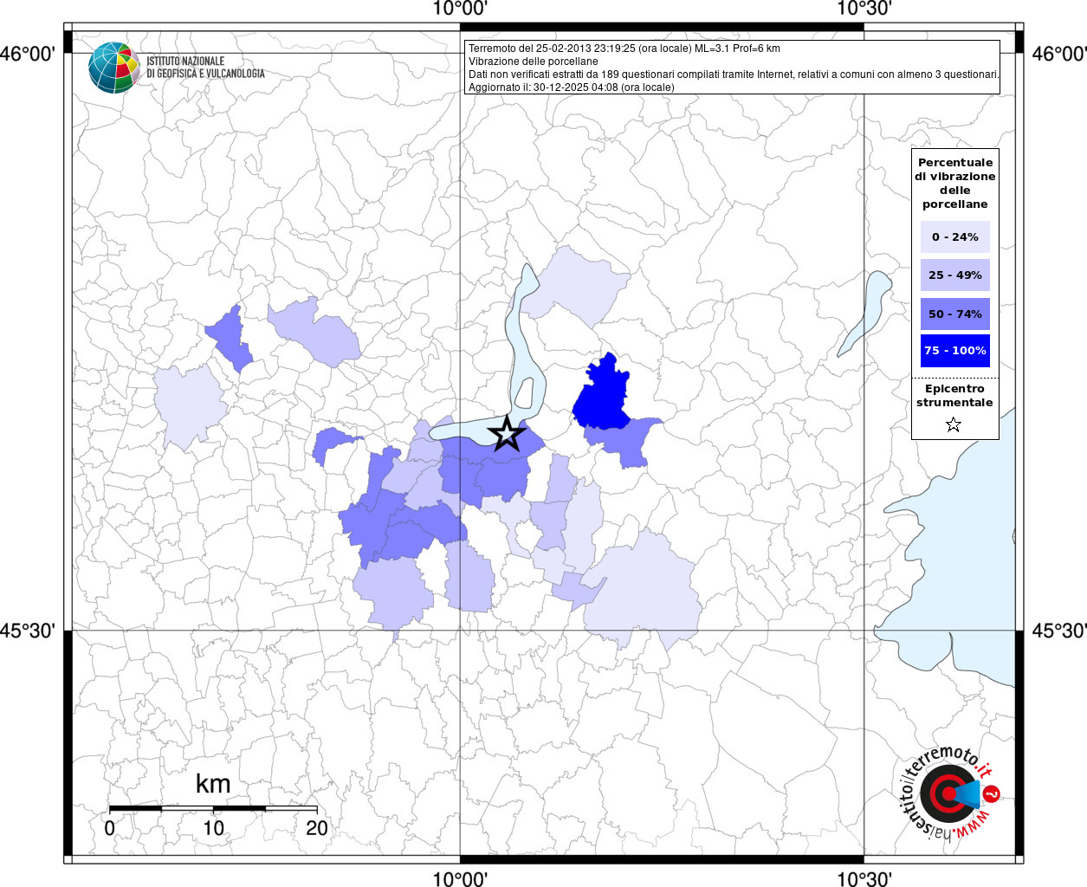1087x887 pixels.
Task: Click the left '45°30'' latitude label
Action: pos(27,631)
